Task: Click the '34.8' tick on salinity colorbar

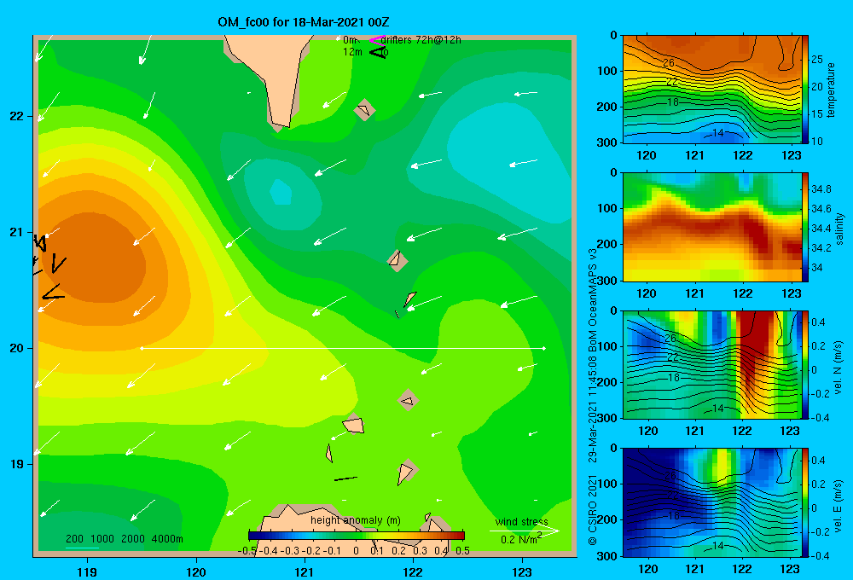Action: [821, 189]
